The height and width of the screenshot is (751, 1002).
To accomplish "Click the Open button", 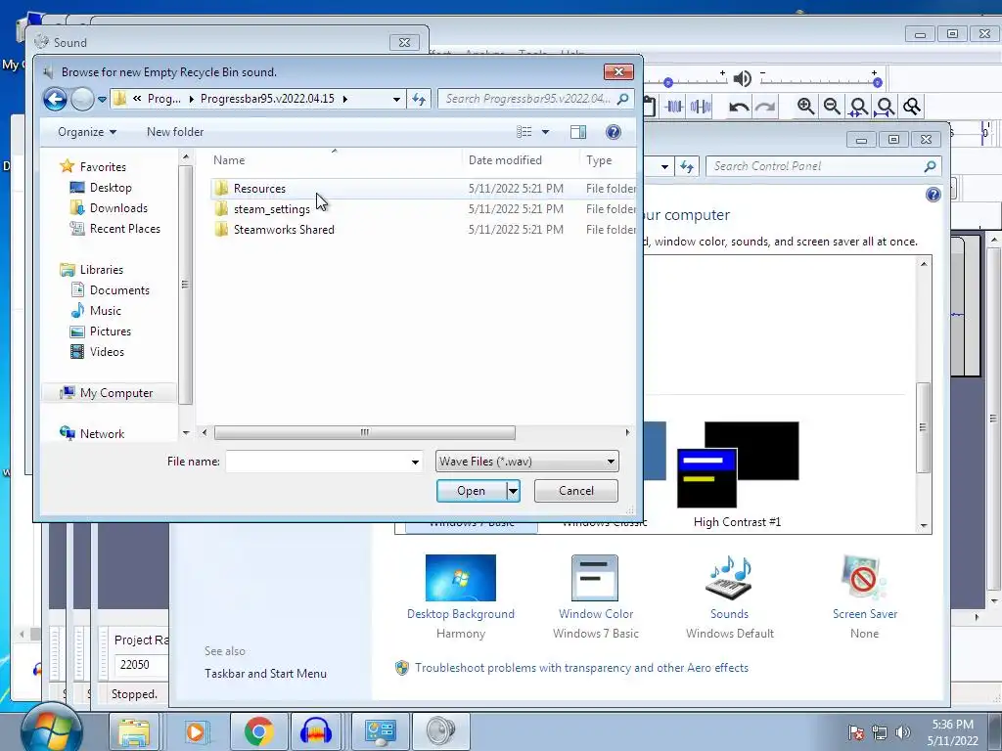I will 471,491.
